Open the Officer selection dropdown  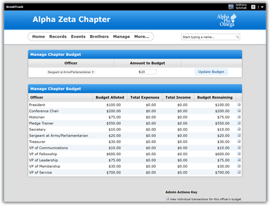click(x=71, y=72)
